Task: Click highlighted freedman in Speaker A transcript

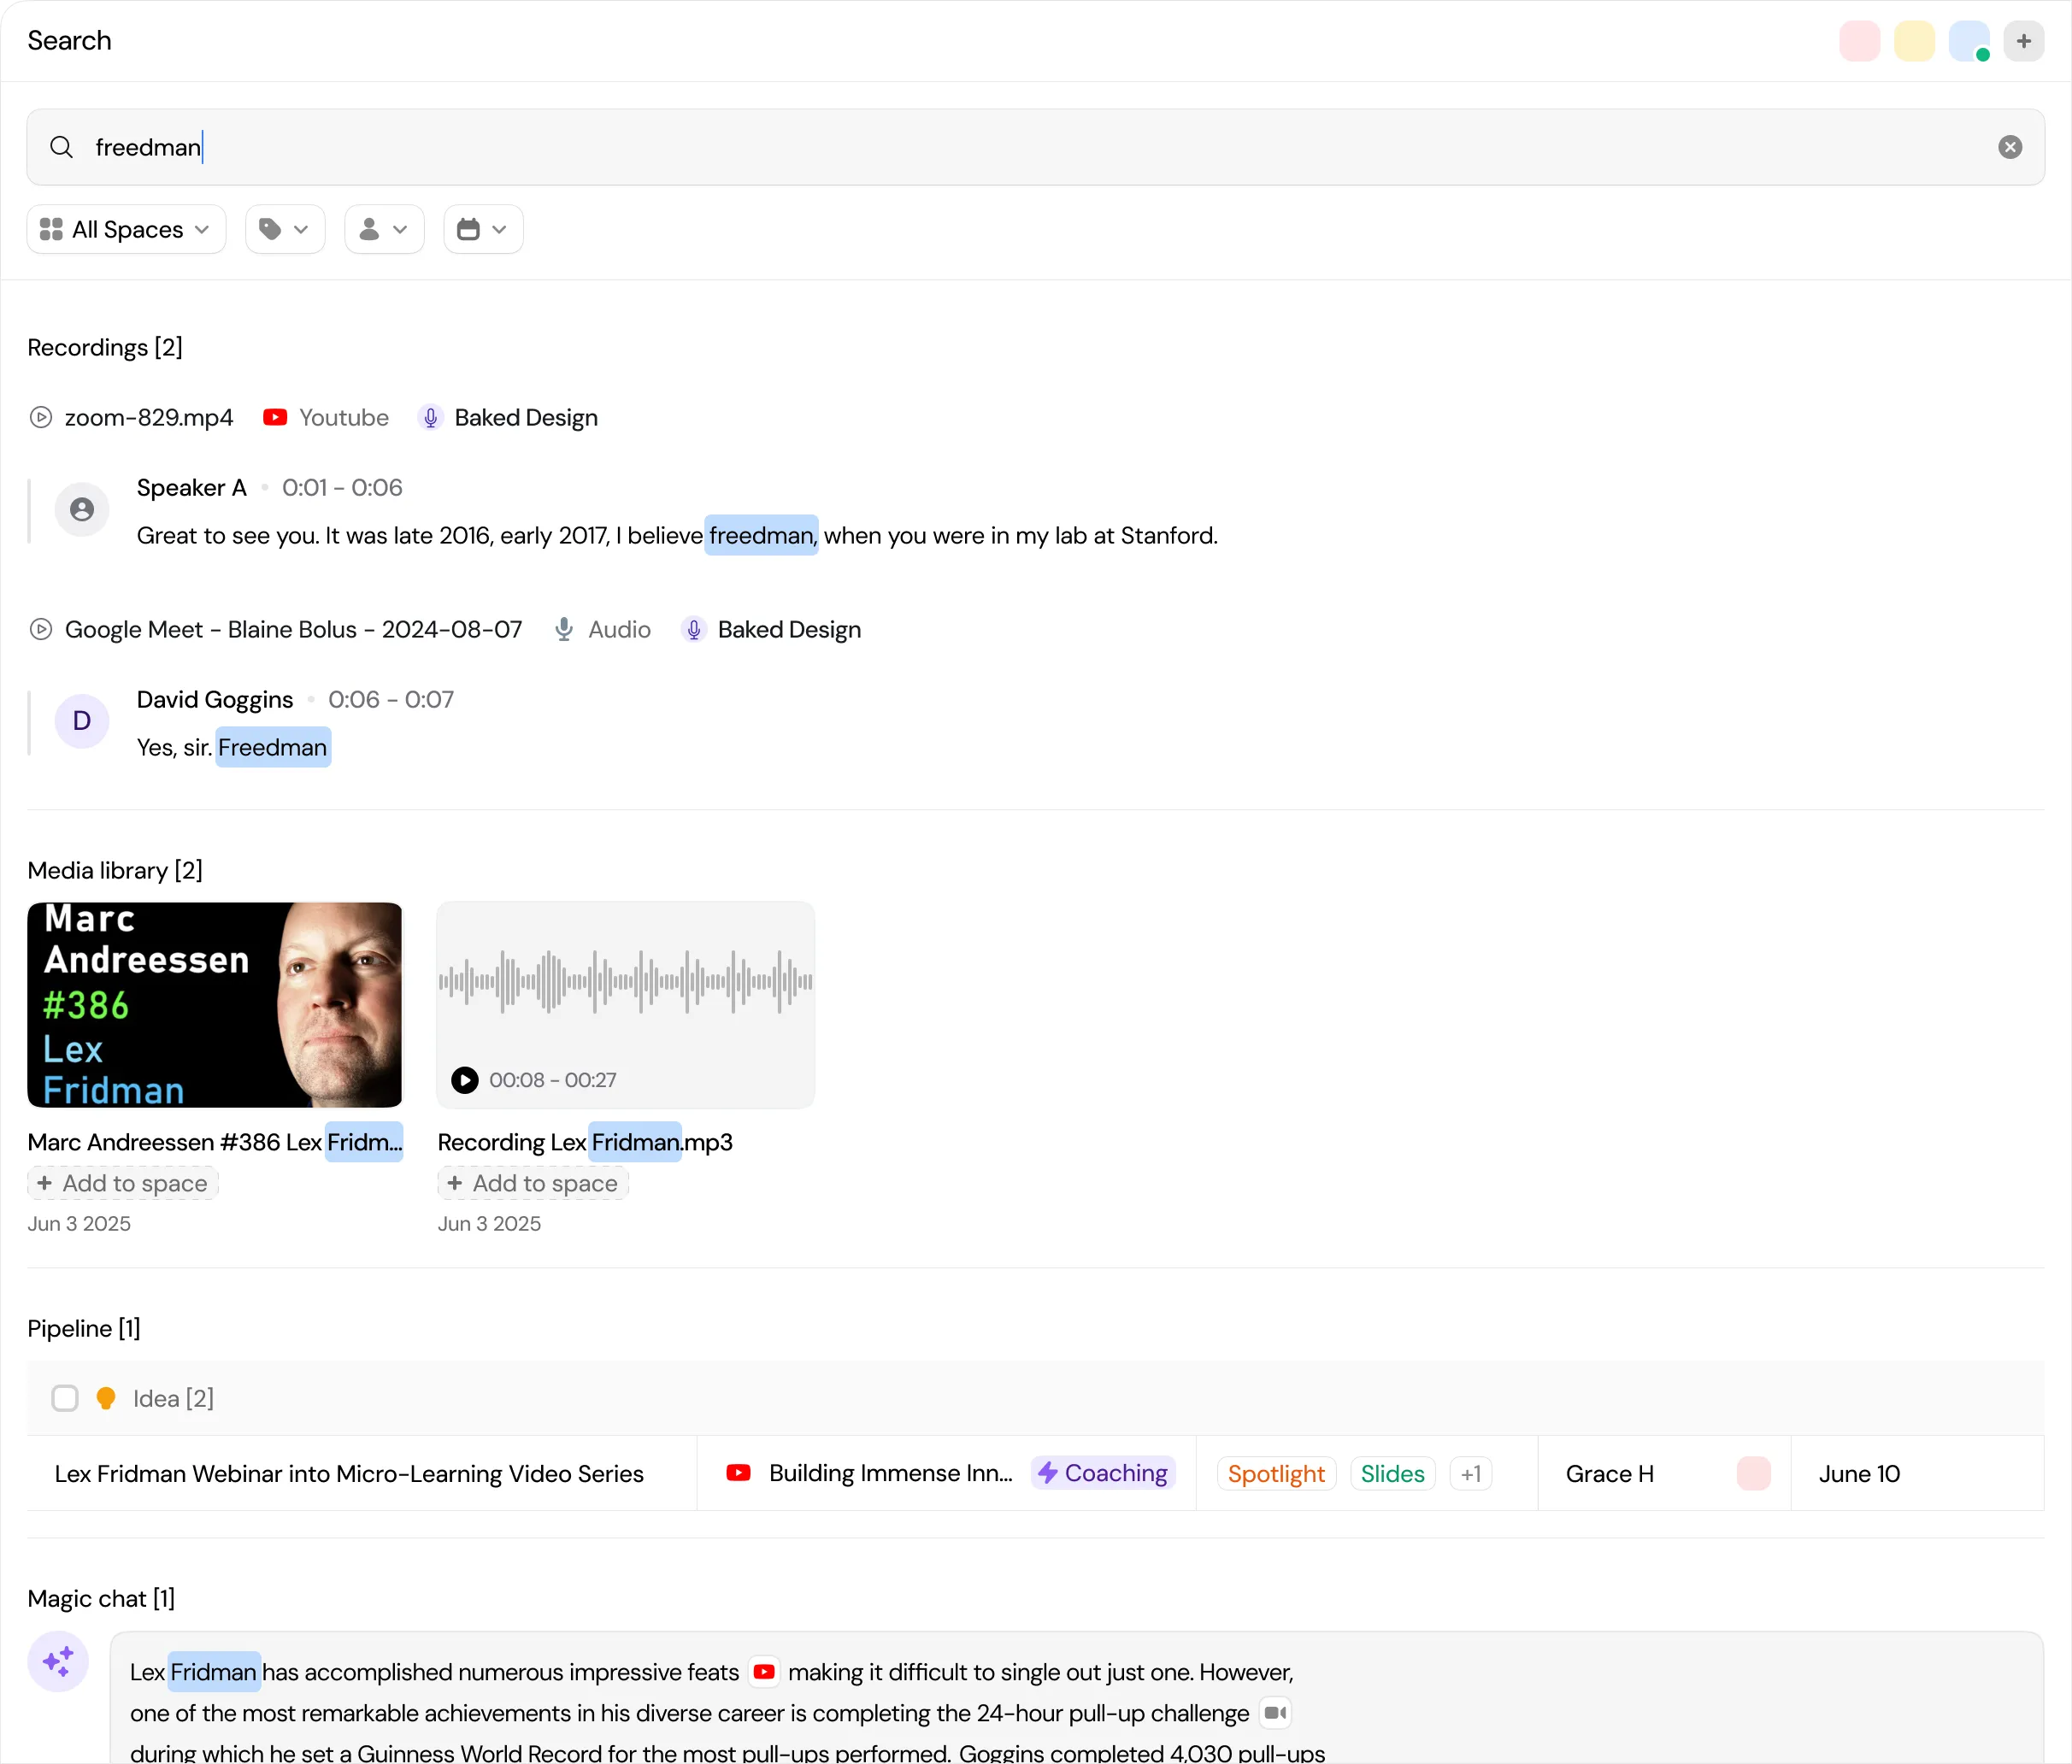Action: pyautogui.click(x=761, y=535)
